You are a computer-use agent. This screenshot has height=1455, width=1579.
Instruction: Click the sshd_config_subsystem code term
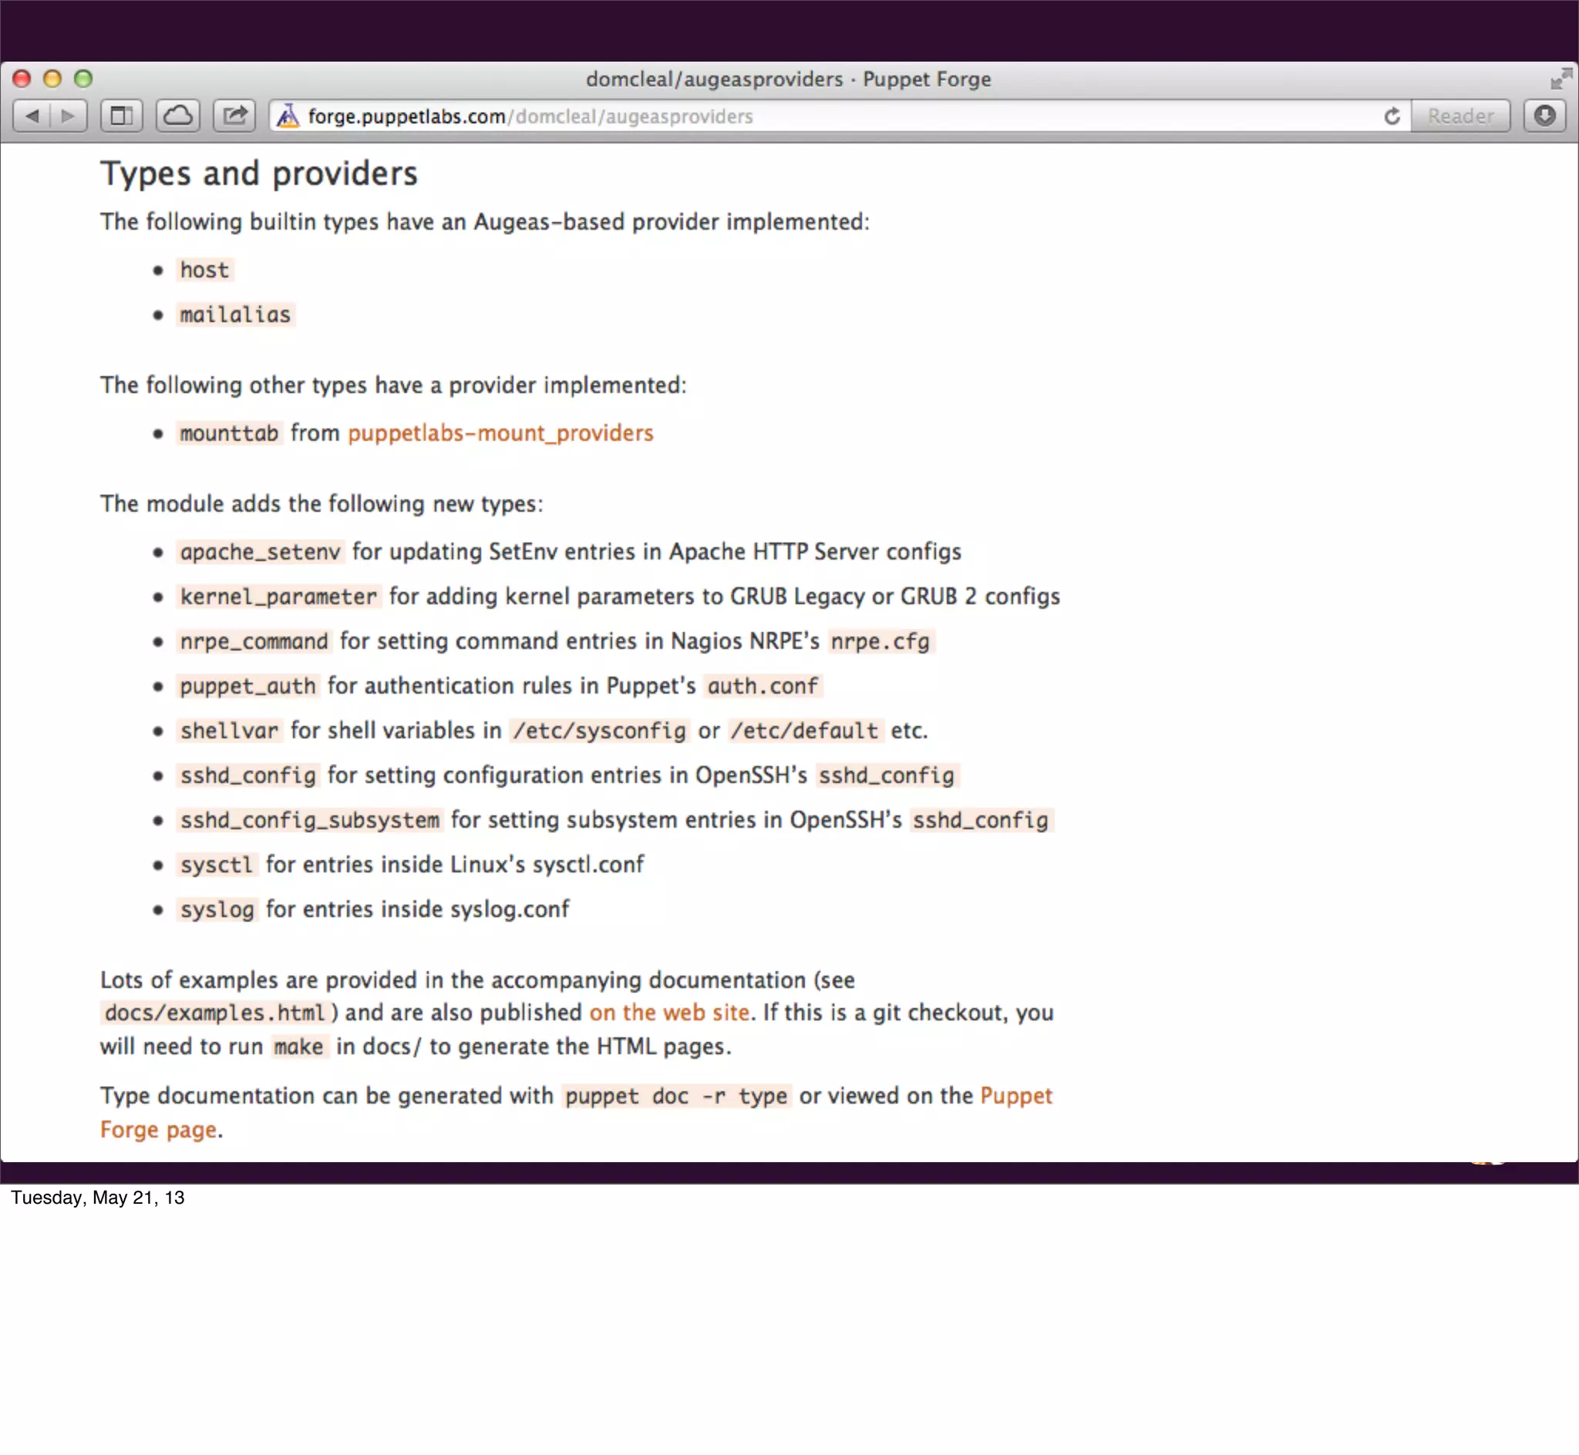[x=309, y=821]
